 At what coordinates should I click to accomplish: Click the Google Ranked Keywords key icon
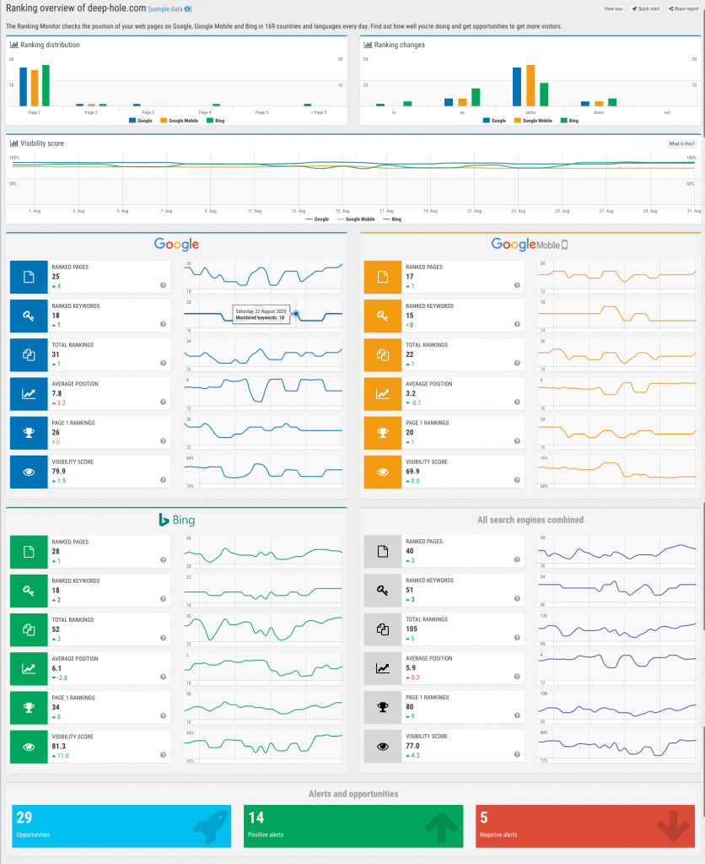[29, 316]
